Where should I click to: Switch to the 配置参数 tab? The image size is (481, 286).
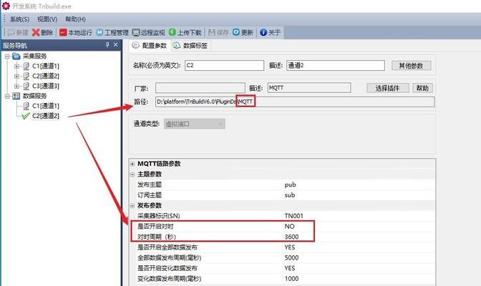tap(150, 46)
